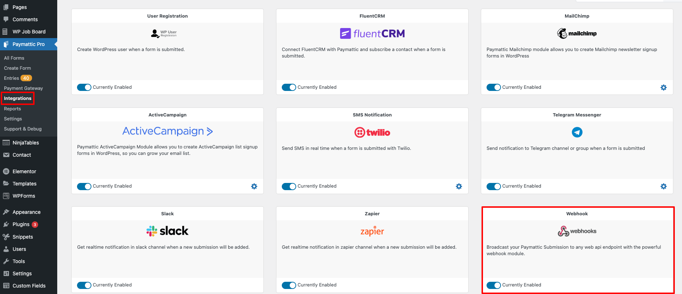
Task: Click 'Broadcast your Paymattic Submission' description
Action: [574, 250]
